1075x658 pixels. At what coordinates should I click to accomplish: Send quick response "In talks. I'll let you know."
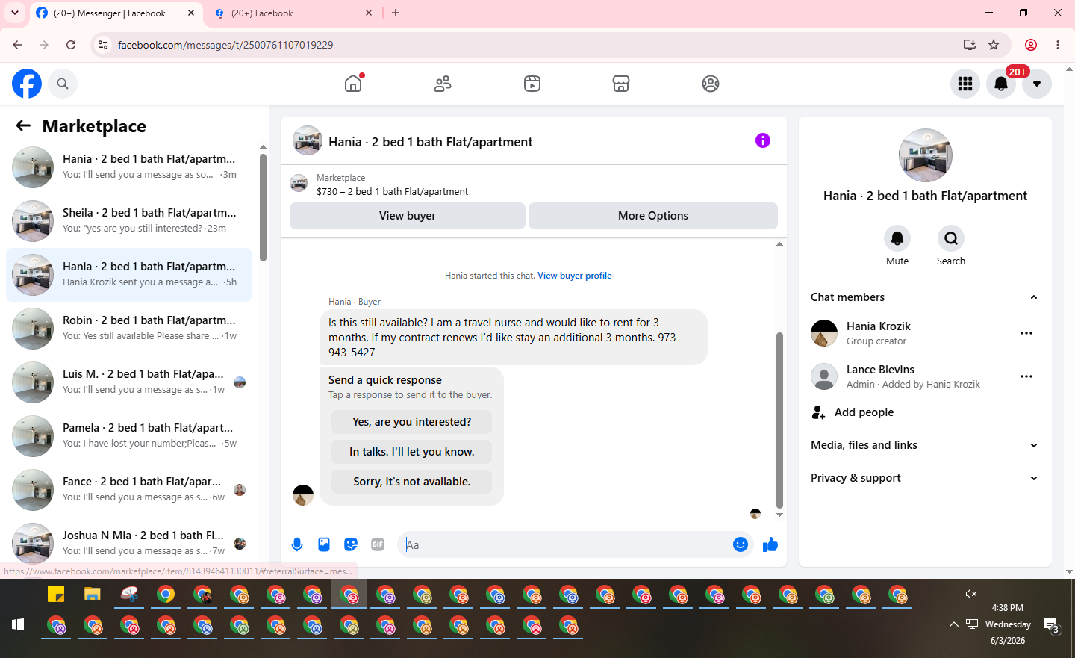point(412,452)
